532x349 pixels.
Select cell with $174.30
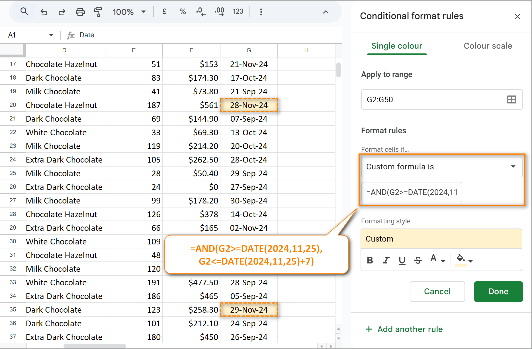[191, 78]
